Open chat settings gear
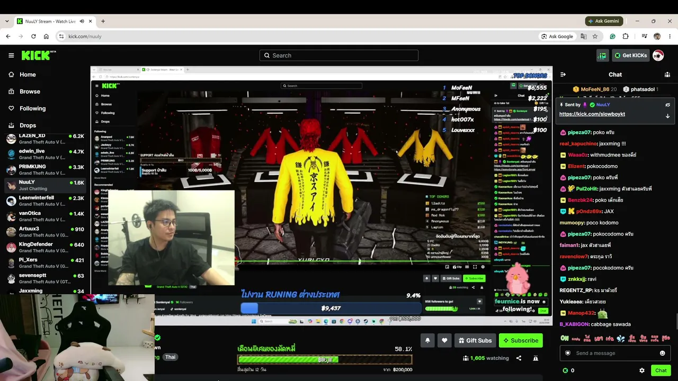678x381 pixels. tap(642, 370)
